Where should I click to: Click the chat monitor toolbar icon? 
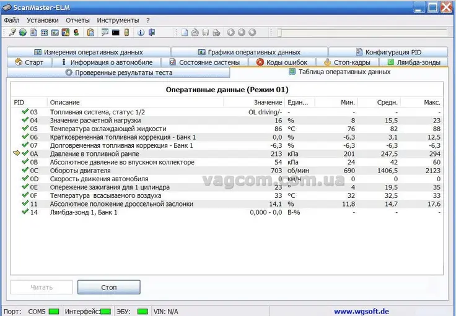(105, 32)
